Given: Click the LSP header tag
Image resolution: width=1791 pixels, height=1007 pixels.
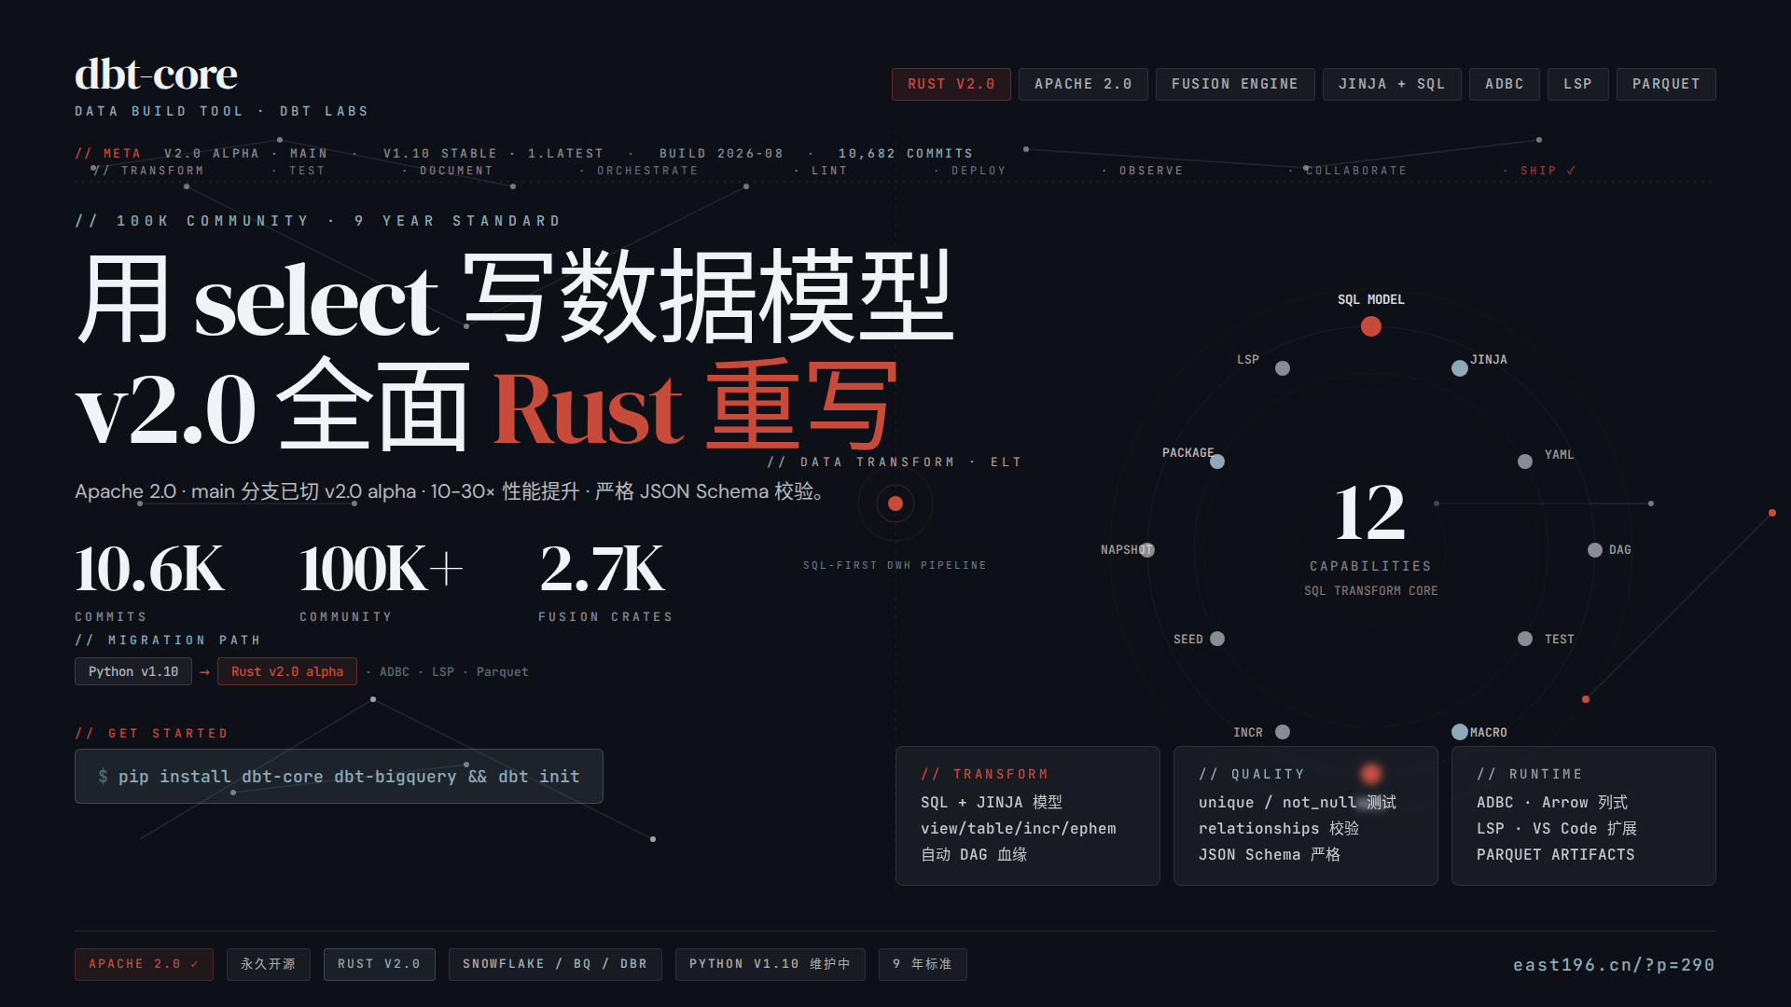Looking at the screenshot, I should (x=1578, y=84).
